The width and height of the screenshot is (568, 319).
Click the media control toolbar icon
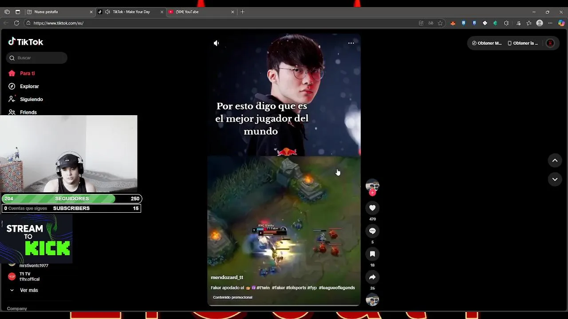click(518, 23)
